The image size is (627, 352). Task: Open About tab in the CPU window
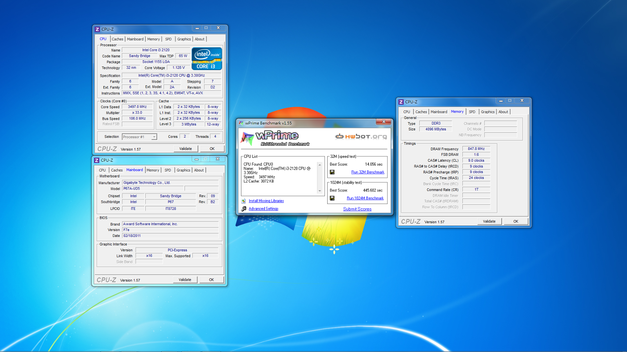(x=199, y=39)
